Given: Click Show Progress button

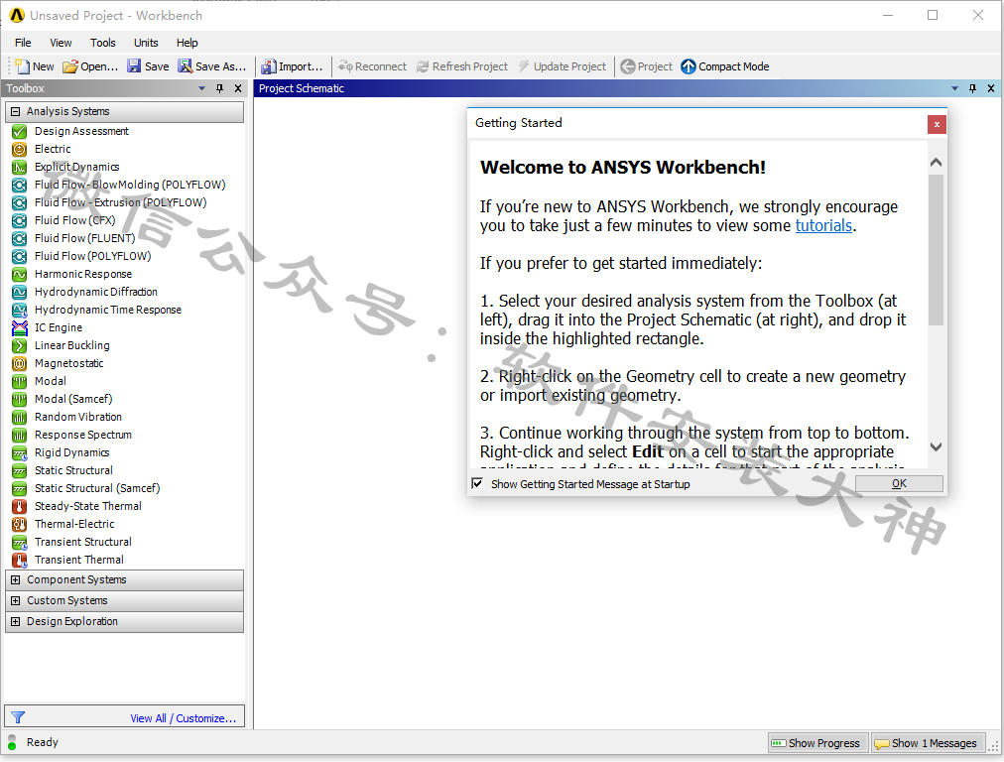Looking at the screenshot, I should (817, 743).
